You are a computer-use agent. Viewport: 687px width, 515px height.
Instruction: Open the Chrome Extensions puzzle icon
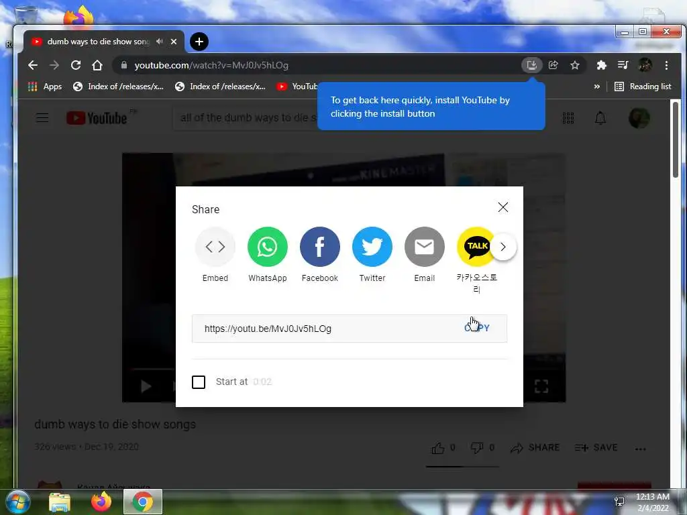pyautogui.click(x=601, y=65)
